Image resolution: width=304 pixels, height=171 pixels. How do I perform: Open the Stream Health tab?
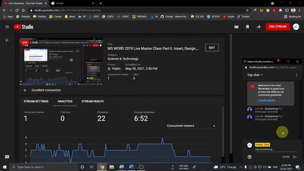coord(93,101)
